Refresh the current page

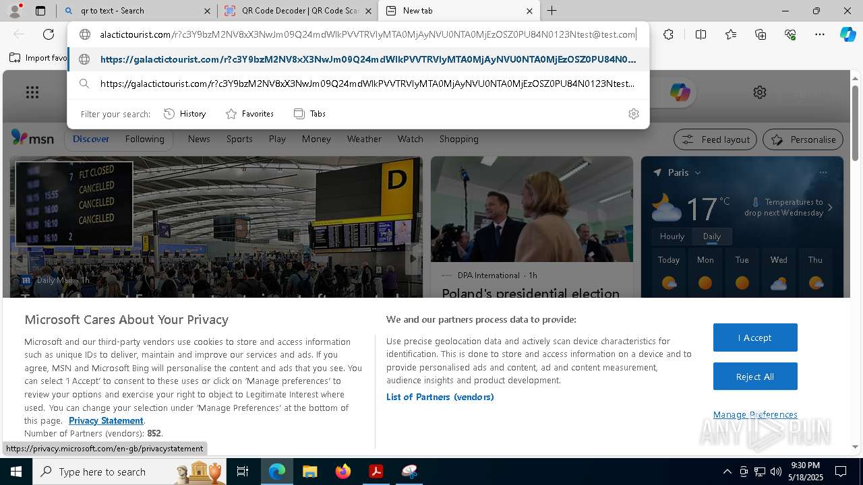tap(49, 34)
